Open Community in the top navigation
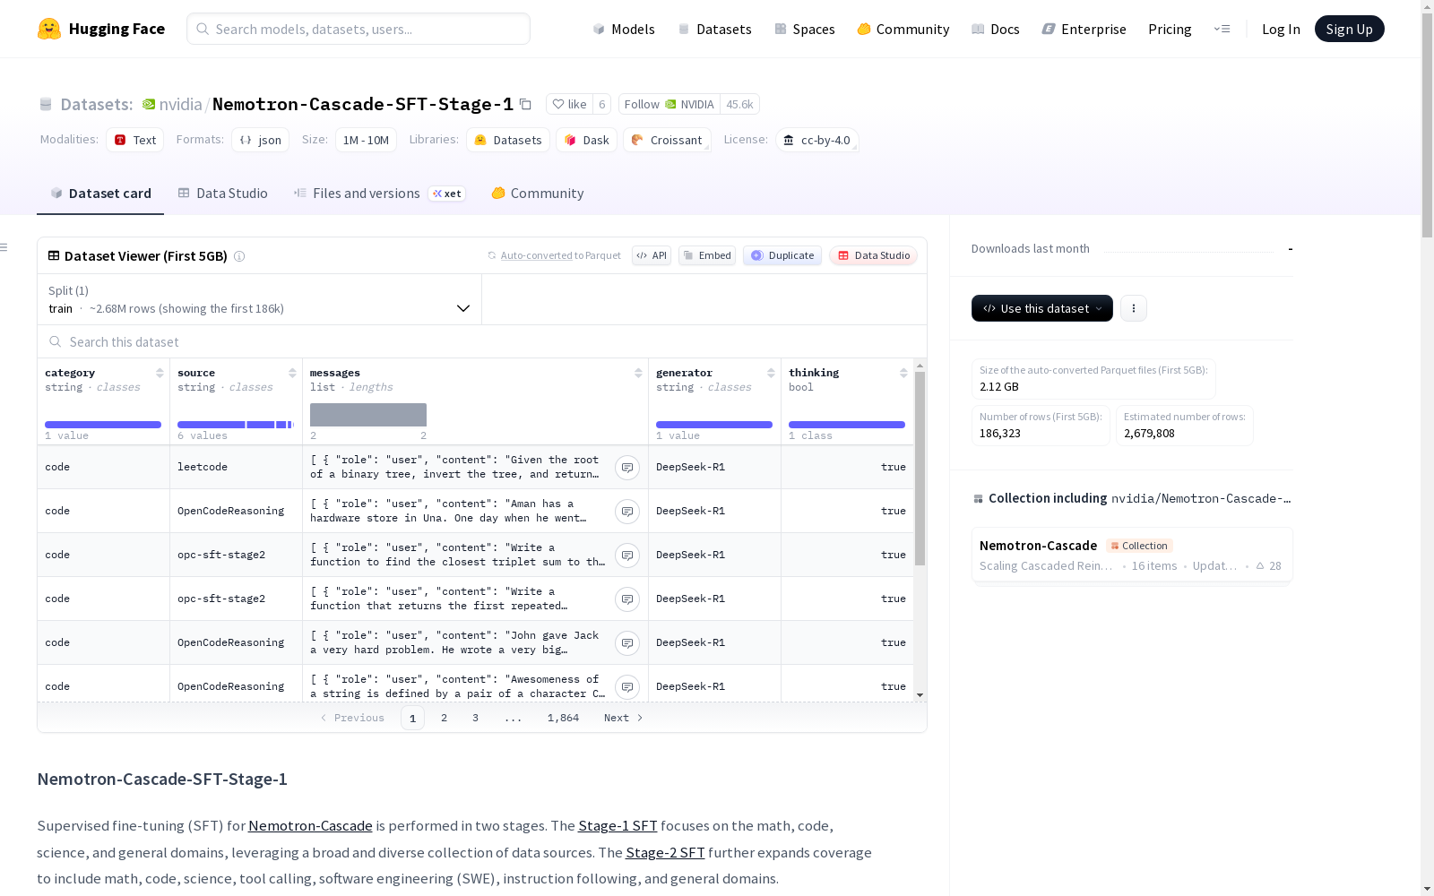The image size is (1434, 896). (903, 29)
